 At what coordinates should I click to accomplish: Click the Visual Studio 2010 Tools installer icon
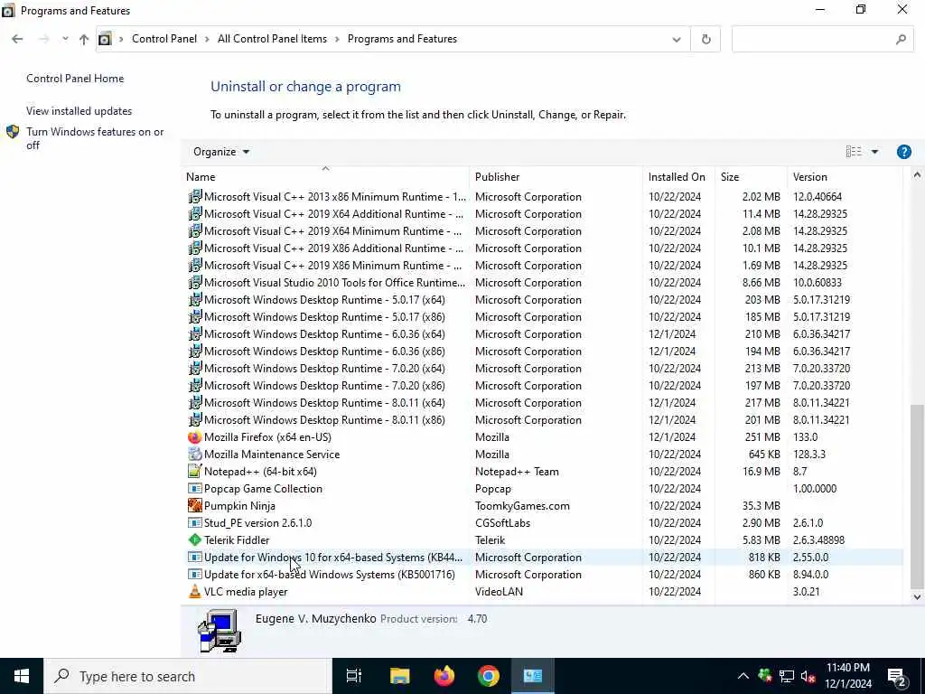pos(195,283)
